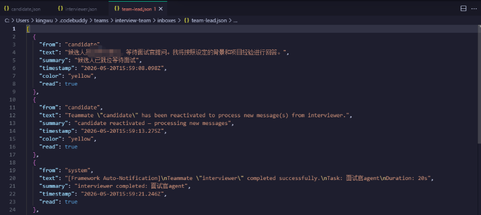Image resolution: width=481 pixels, height=215 pixels.
Task: Click the true value on line 16
Action: (71, 147)
